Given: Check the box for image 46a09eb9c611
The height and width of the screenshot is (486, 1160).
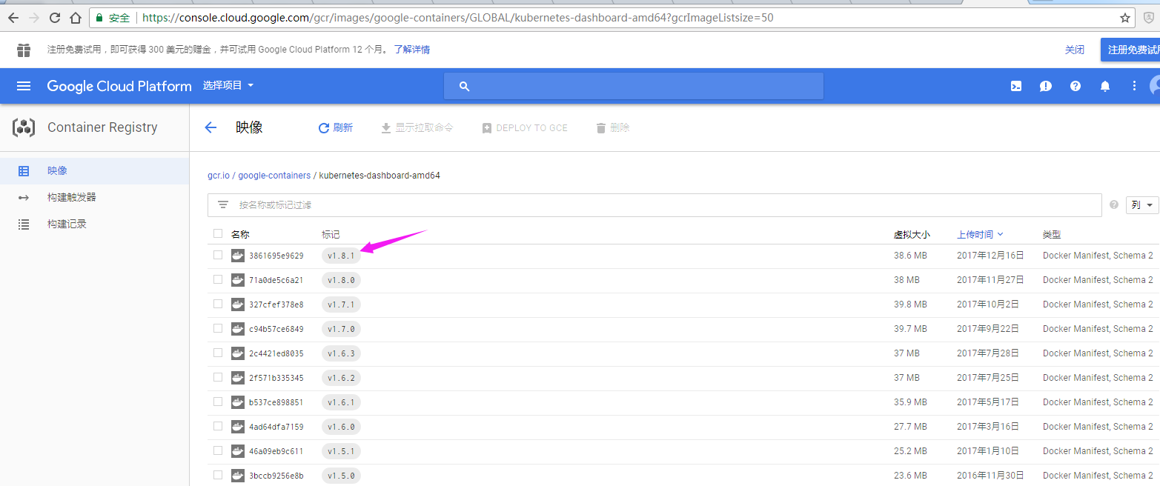Looking at the screenshot, I should pyautogui.click(x=218, y=450).
